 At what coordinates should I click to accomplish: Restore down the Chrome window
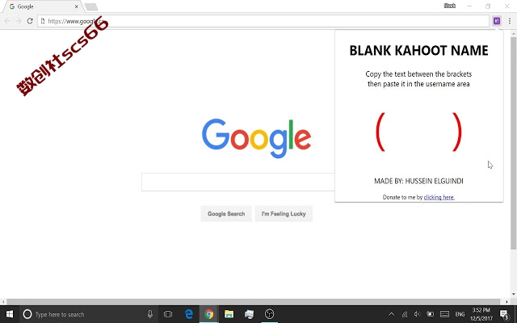[x=488, y=6]
